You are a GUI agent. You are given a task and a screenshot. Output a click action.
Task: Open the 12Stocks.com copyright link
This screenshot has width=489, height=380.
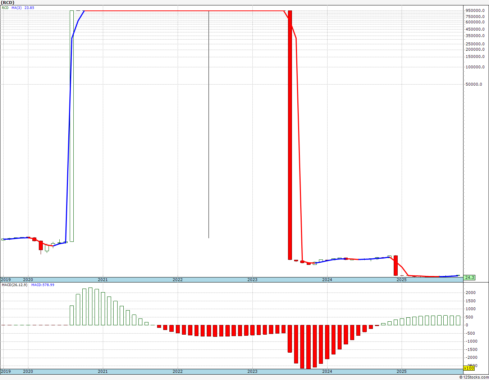point(474,377)
